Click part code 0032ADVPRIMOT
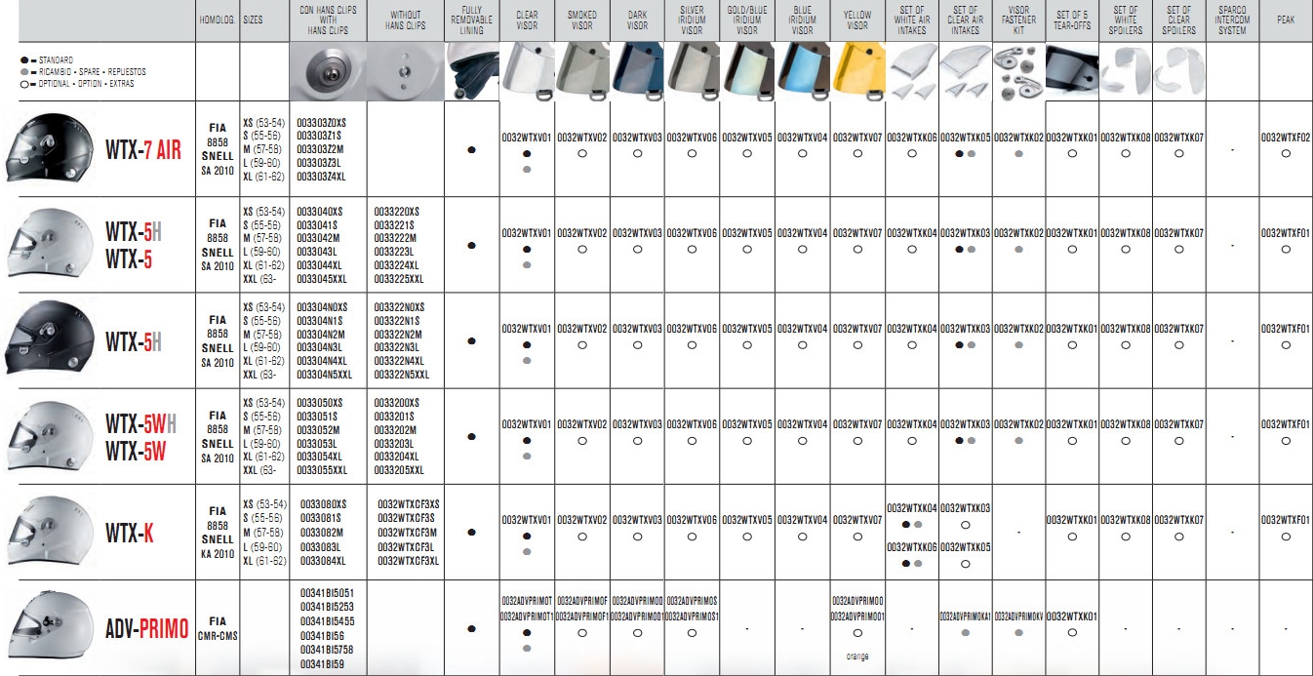Viewport: 1313px width, 676px height. coord(527,601)
